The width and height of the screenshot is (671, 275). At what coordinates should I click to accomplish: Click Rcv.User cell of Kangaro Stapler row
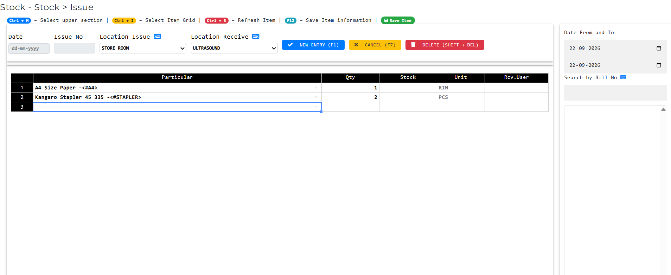click(x=517, y=97)
